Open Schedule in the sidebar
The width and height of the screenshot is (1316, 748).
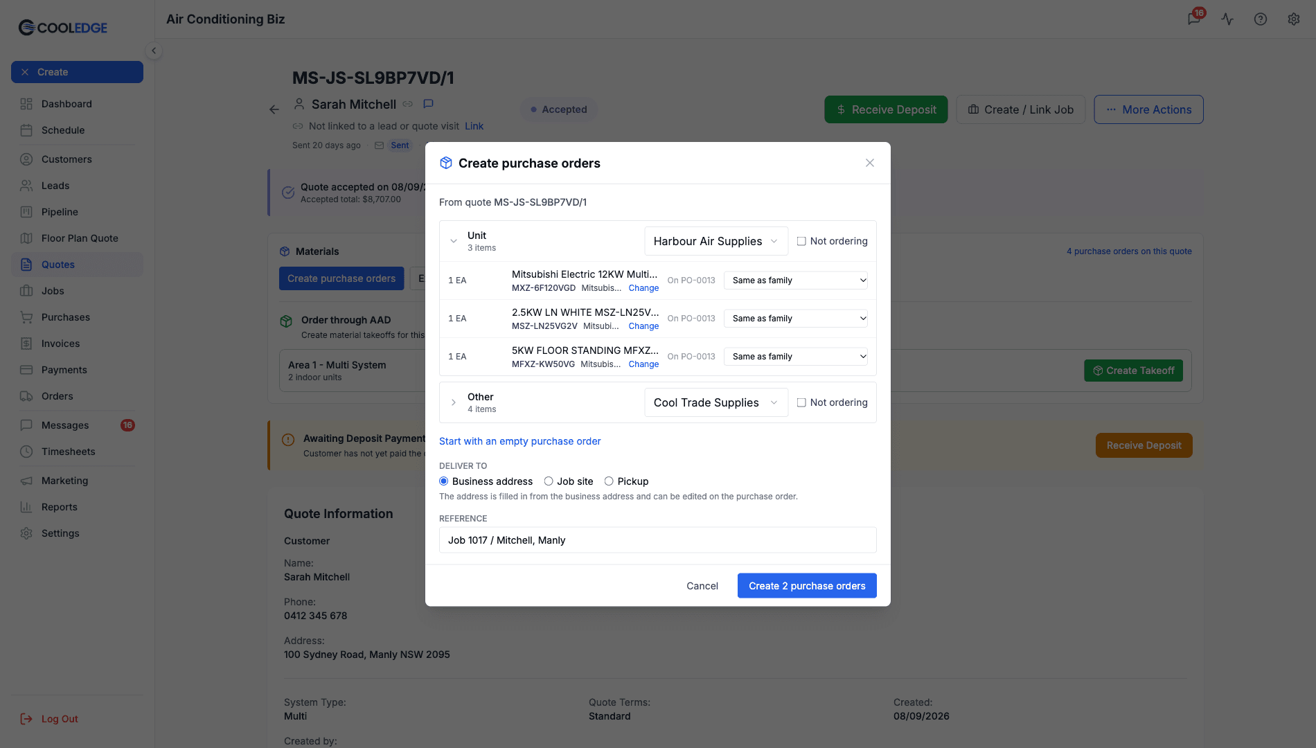point(77,130)
